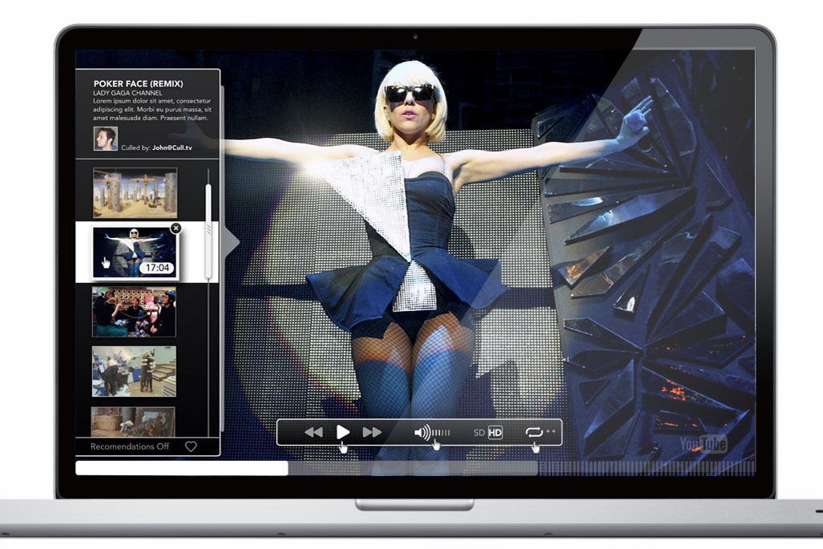
Task: Open John@Cull.tv curator profile link
Action: click(x=172, y=147)
